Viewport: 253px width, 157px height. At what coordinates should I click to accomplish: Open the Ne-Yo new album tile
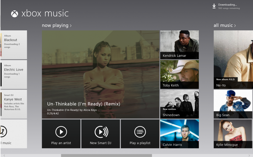click(x=233, y=60)
